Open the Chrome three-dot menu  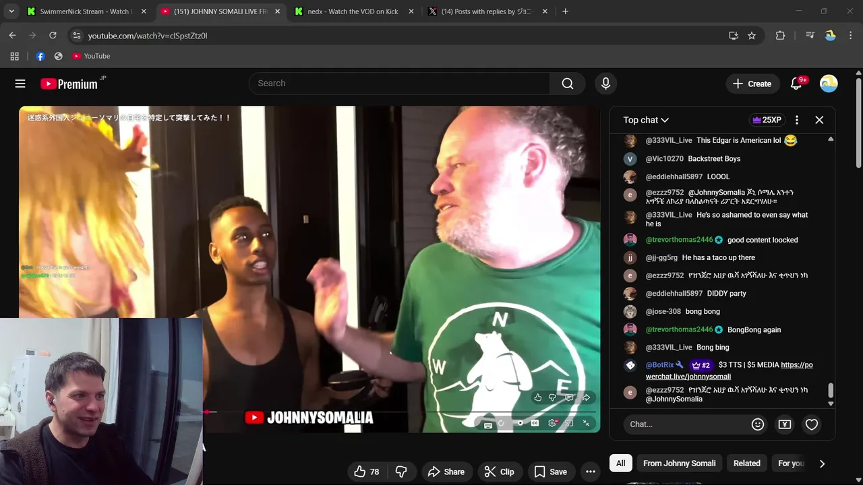click(x=850, y=36)
